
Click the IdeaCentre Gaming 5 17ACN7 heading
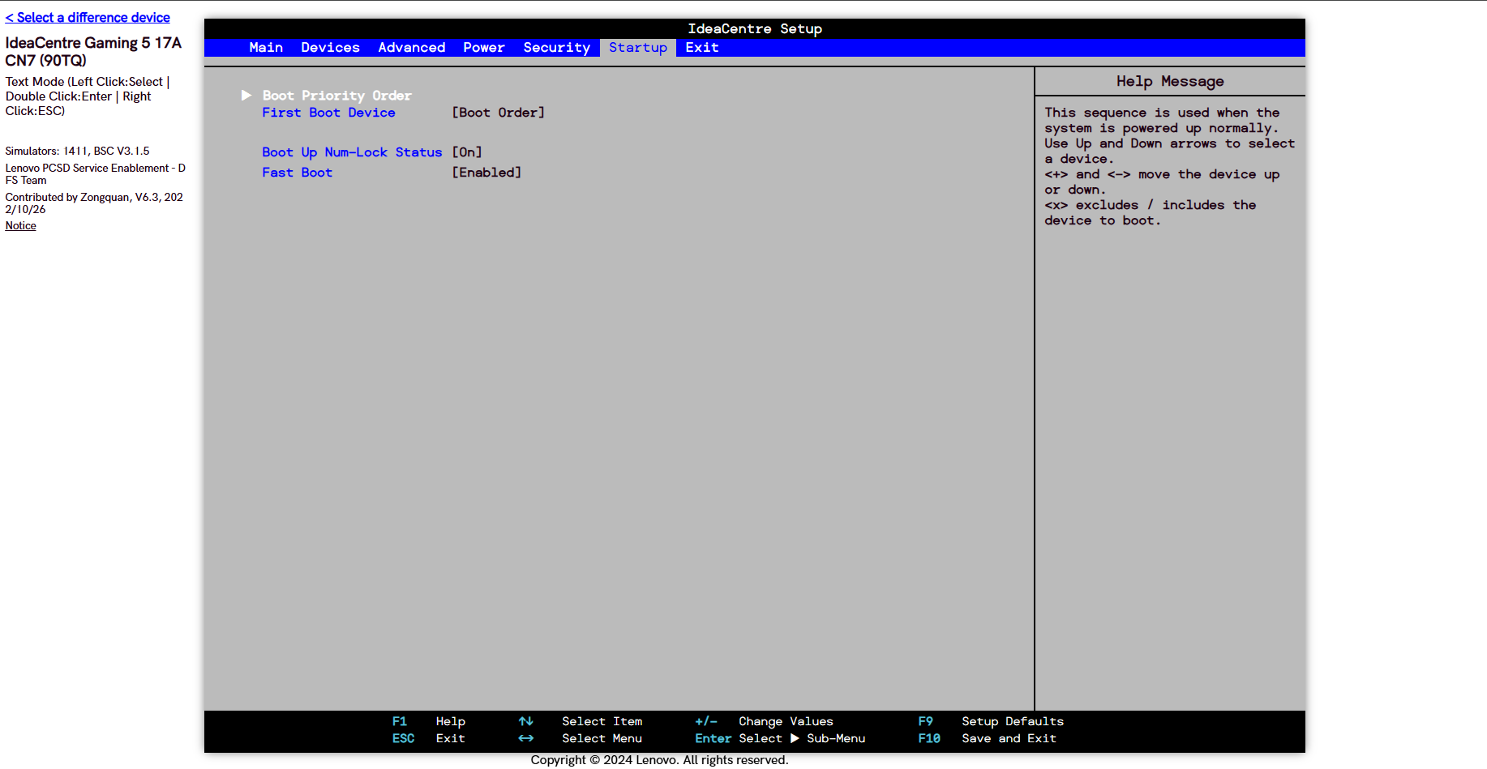click(93, 51)
